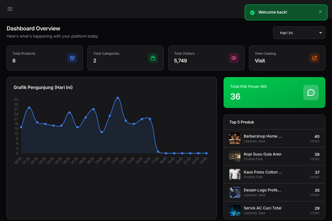
Task: Open the Hari Ini period dropdown
Action: [299, 33]
